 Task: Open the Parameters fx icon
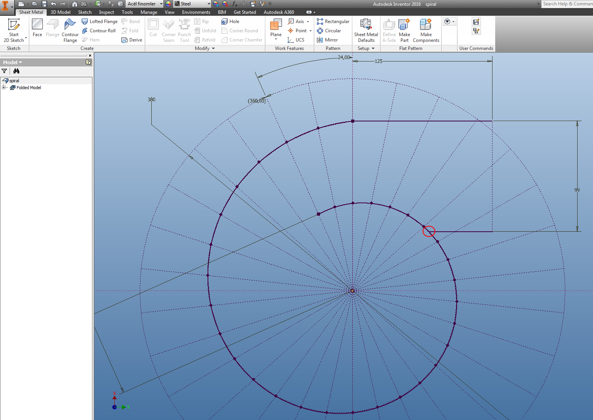(234, 4)
